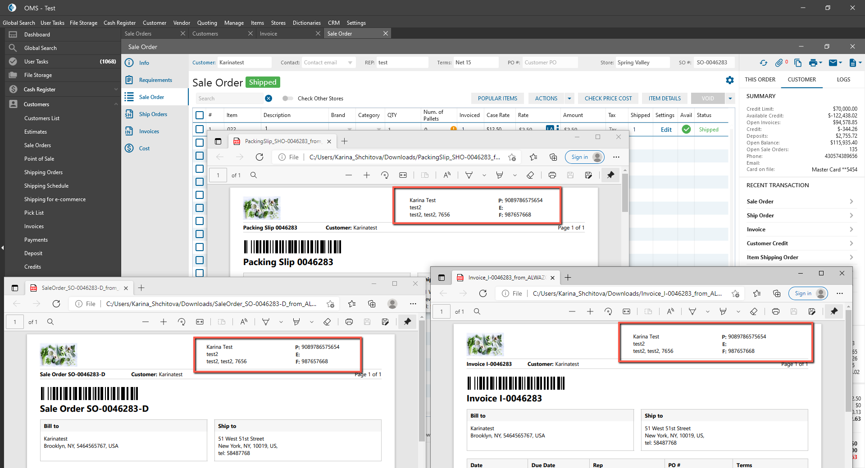The height and width of the screenshot is (468, 865).
Task: Clear the item search with the X icon
Action: pos(269,99)
